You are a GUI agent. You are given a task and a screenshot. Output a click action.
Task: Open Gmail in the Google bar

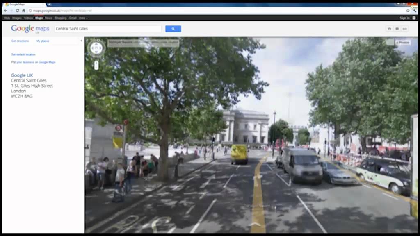(x=73, y=18)
